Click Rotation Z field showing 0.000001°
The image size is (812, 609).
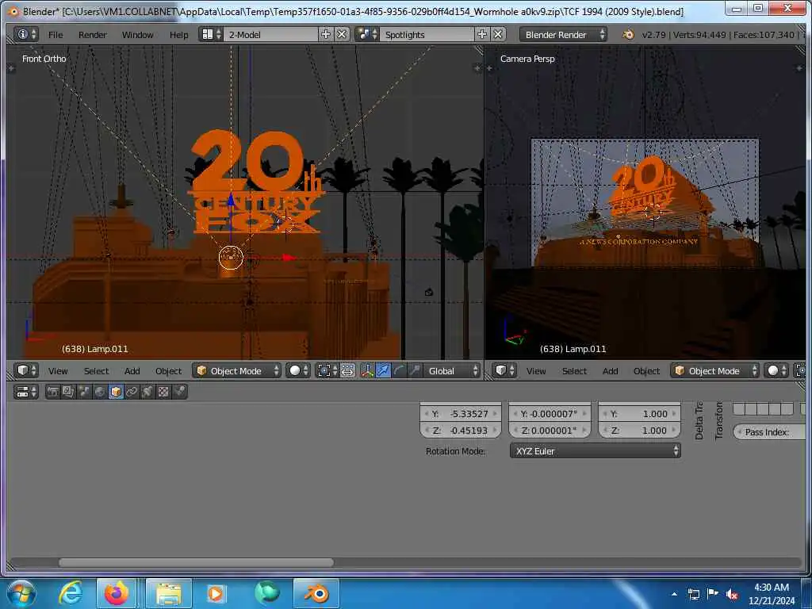[x=550, y=431]
